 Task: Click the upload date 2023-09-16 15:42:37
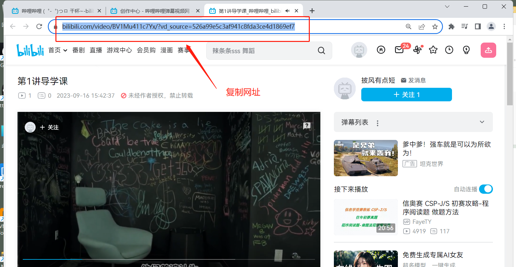(86, 96)
